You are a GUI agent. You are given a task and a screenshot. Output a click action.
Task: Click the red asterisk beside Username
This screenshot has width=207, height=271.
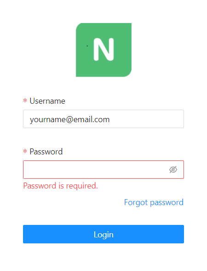pyautogui.click(x=25, y=100)
